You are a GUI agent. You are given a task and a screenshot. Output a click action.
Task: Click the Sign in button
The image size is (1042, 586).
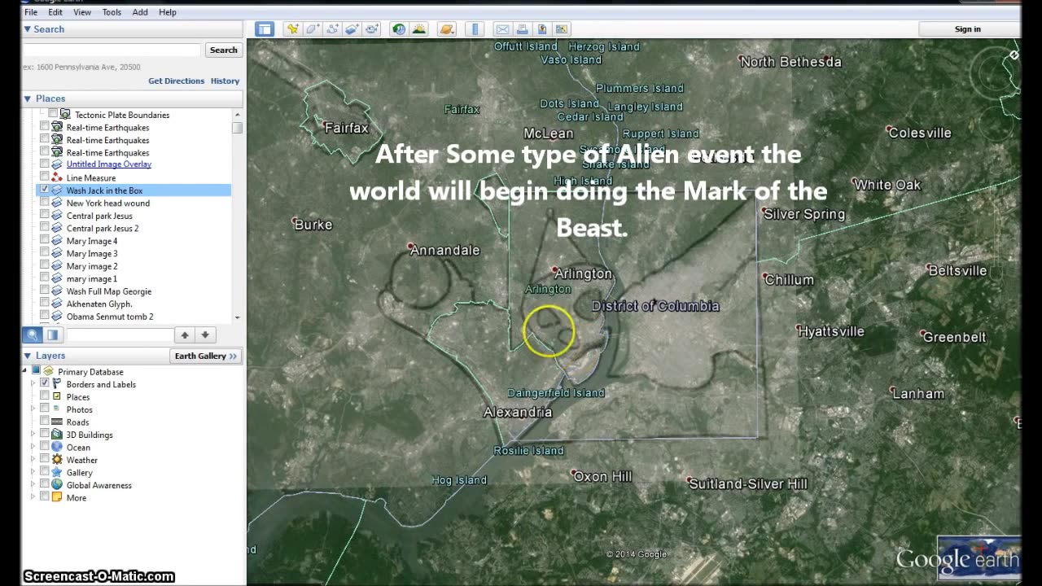pyautogui.click(x=968, y=29)
